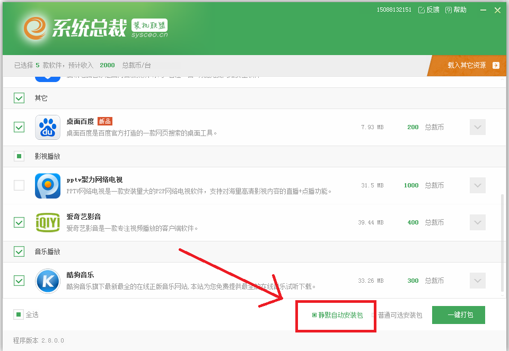Expand the 桌面百度 row dropdown arrow
The image size is (509, 351).
coord(478,127)
